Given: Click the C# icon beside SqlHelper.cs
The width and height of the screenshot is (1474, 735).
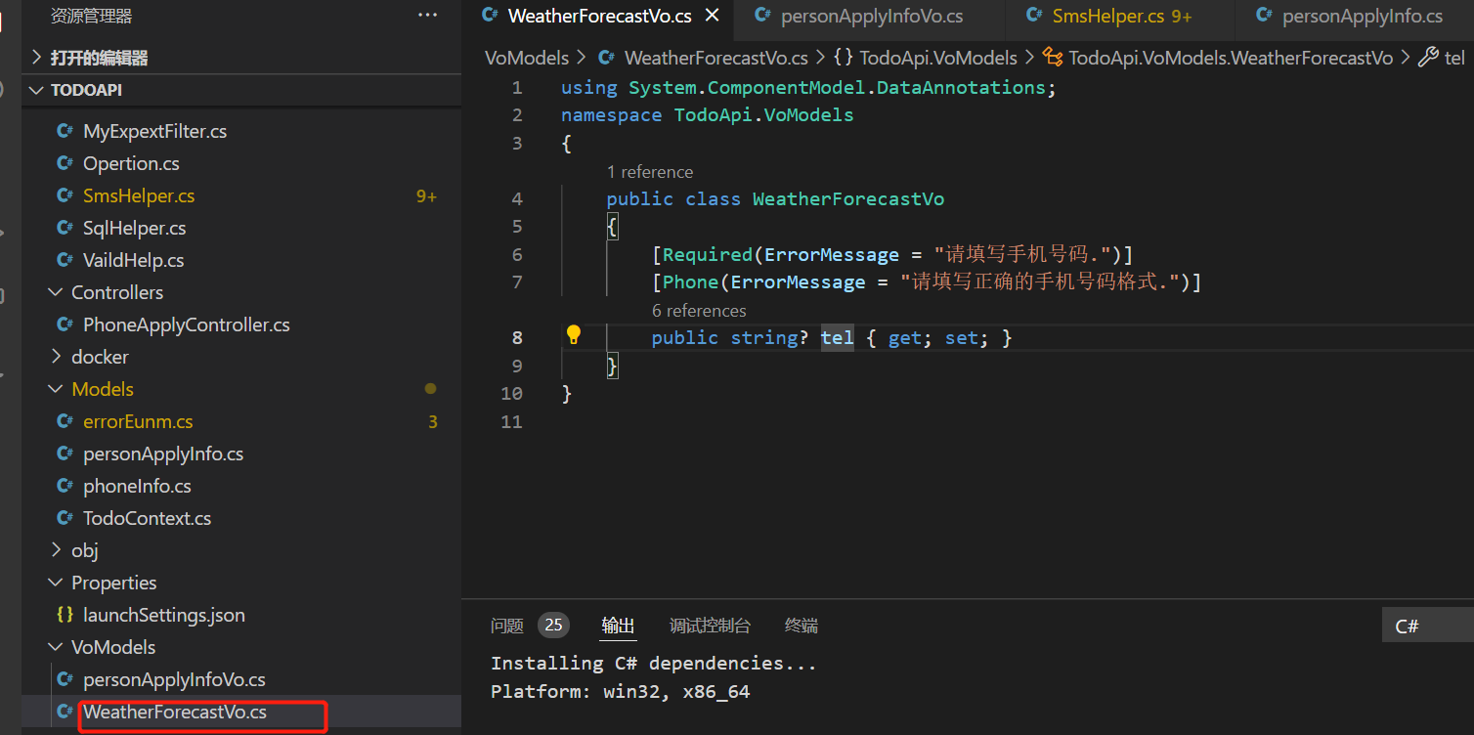Looking at the screenshot, I should click(65, 228).
